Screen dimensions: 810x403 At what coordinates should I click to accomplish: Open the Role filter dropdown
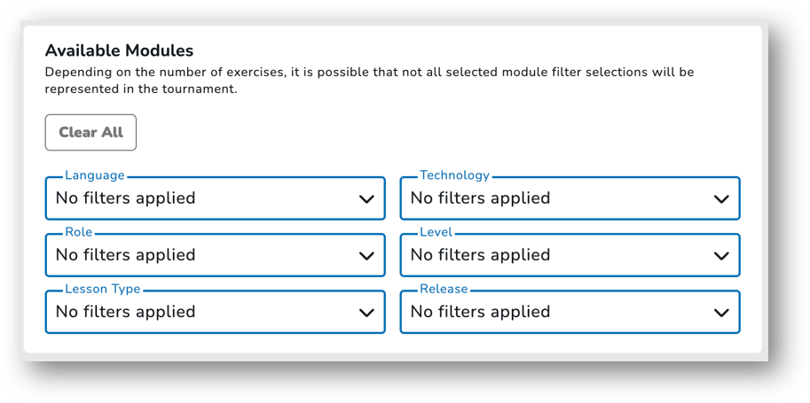point(215,255)
